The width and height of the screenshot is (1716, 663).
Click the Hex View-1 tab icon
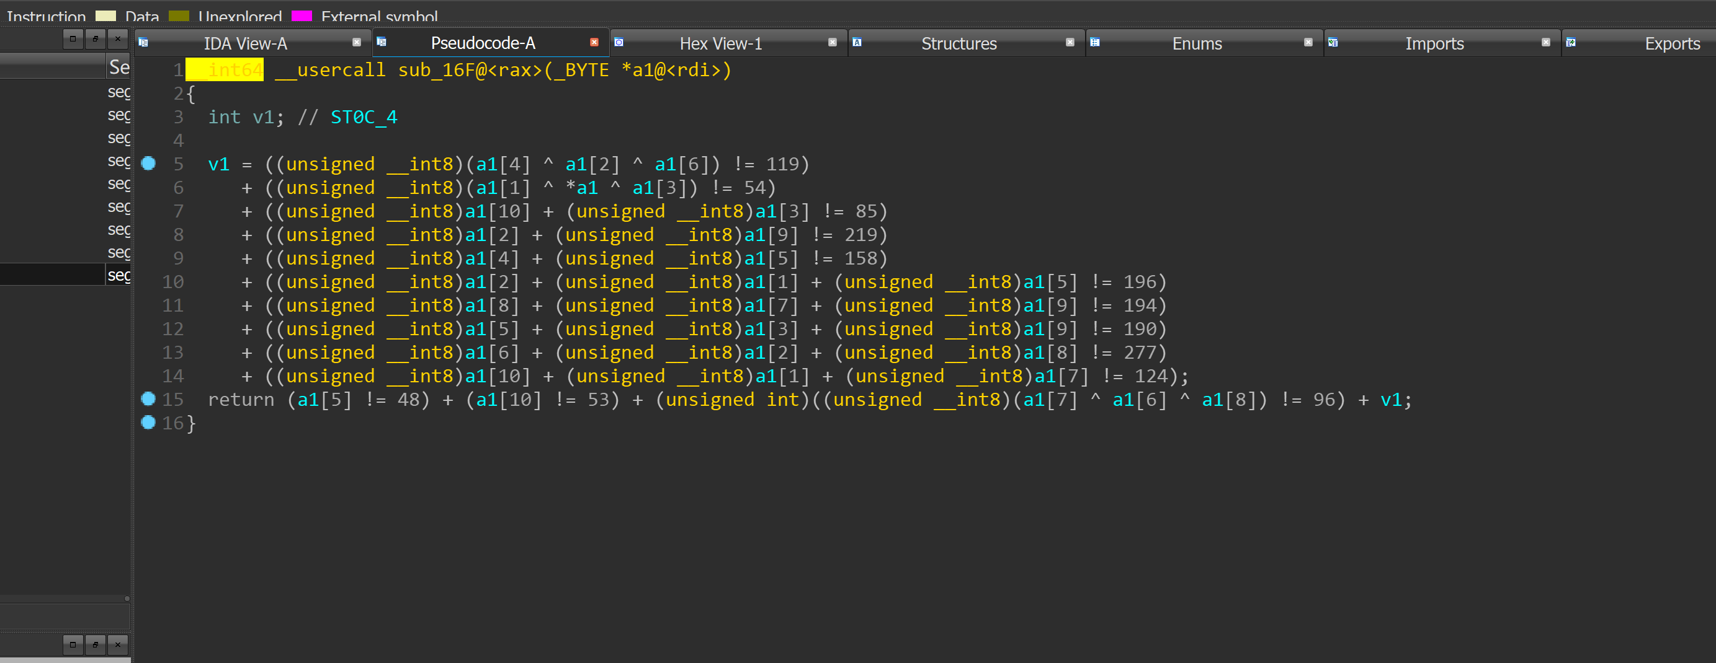[x=619, y=43]
